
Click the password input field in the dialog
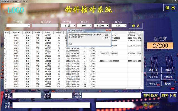89,44
